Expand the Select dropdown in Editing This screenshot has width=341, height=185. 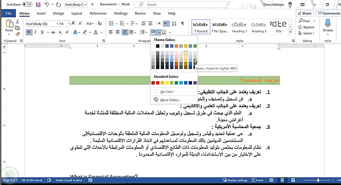pyautogui.click(x=307, y=33)
